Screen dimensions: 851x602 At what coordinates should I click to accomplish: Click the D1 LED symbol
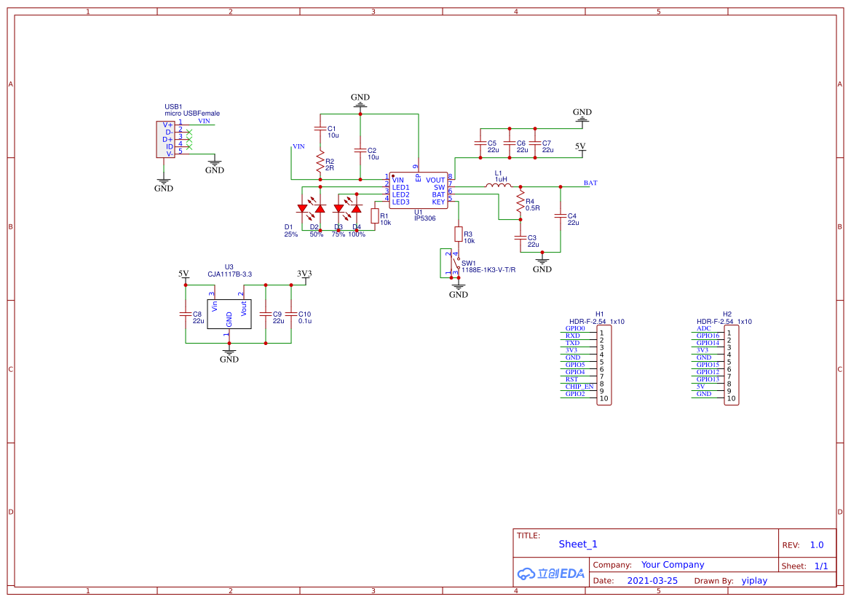coord(302,209)
